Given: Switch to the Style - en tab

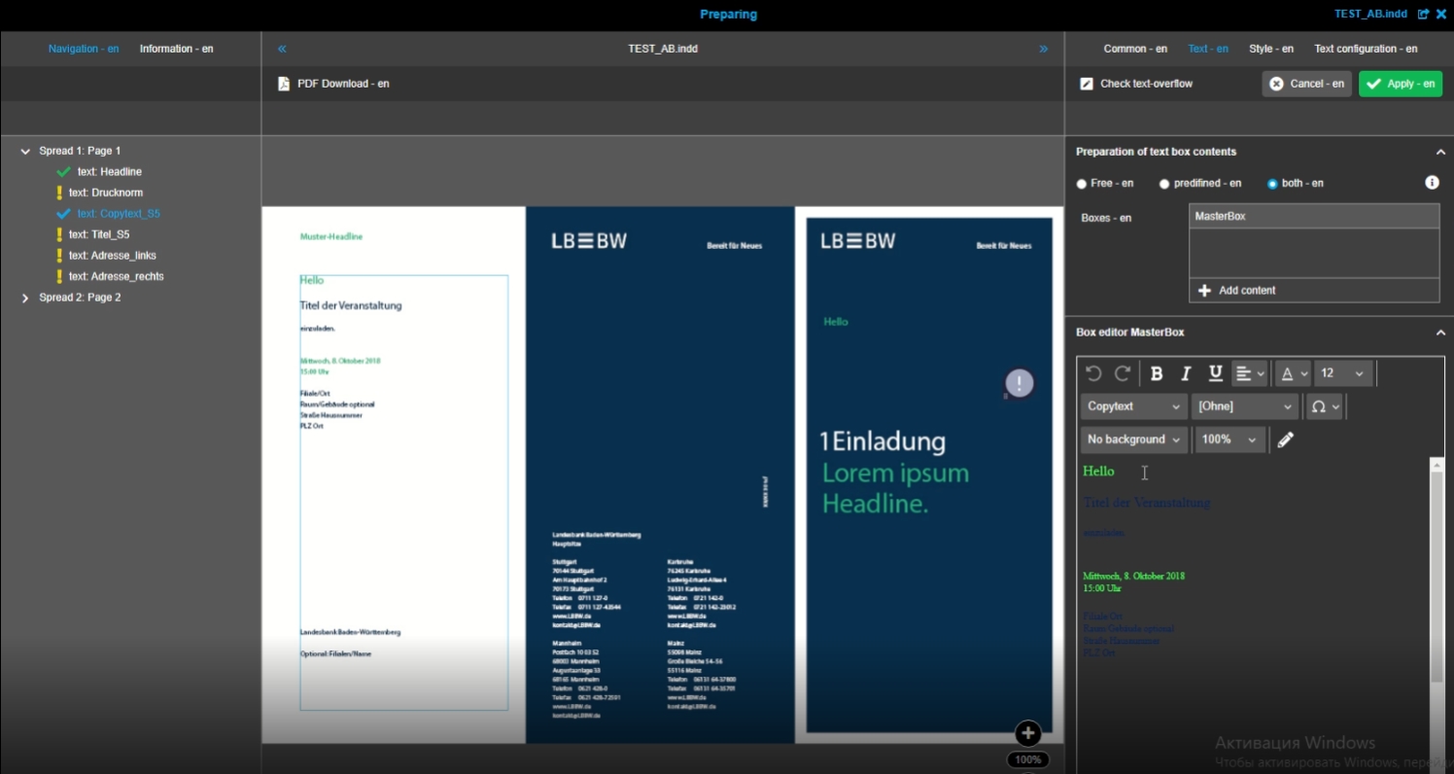Looking at the screenshot, I should [1271, 49].
